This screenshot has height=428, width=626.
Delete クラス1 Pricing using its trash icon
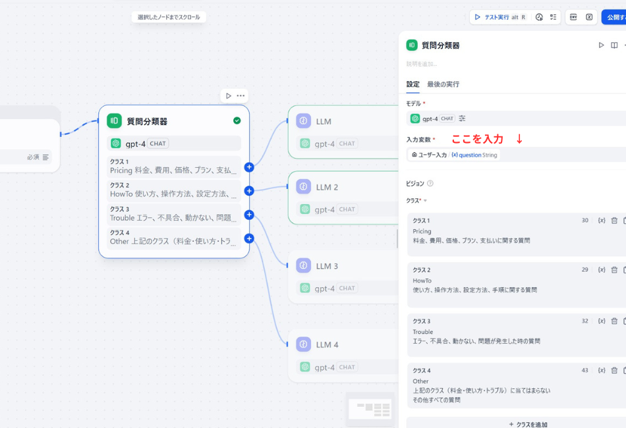point(613,221)
